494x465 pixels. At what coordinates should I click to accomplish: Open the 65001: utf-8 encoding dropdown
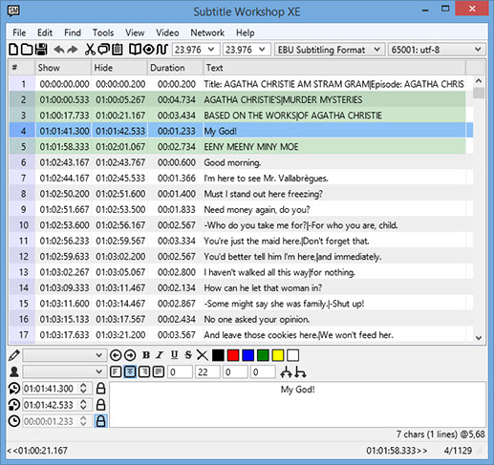click(x=478, y=50)
